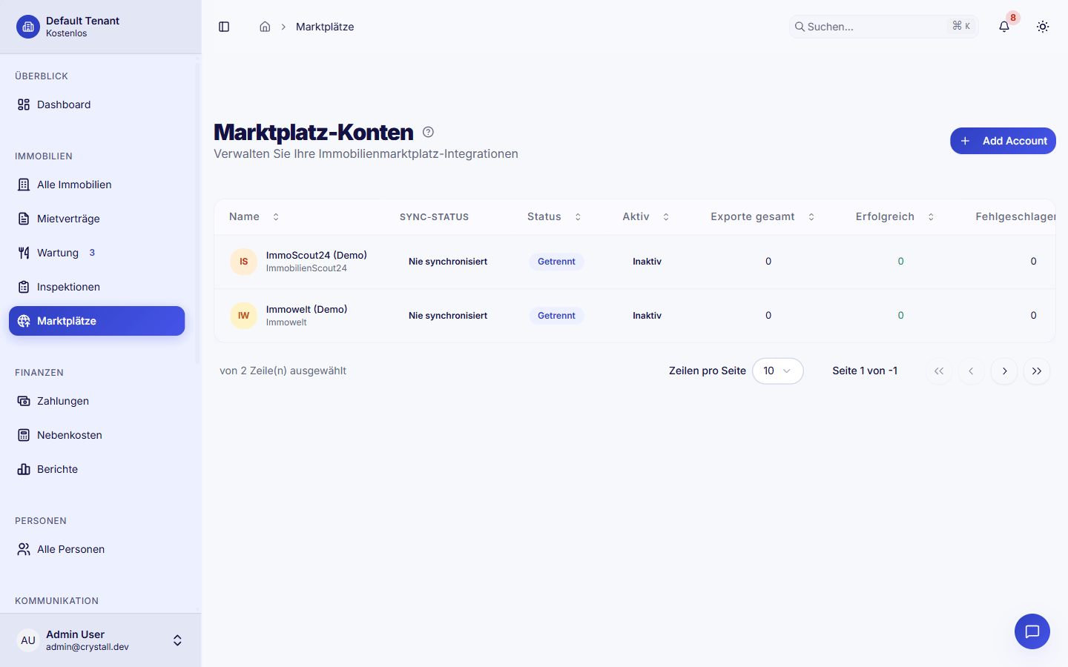Click the Getrennt badge for ImmoScout24

[x=556, y=262]
